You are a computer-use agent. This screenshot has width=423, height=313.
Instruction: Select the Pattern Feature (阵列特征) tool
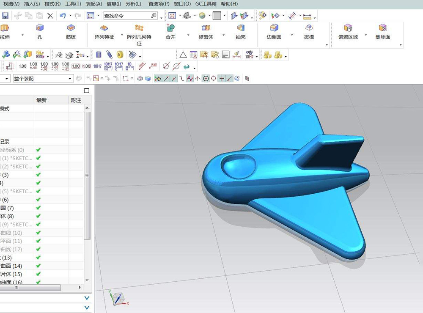click(104, 32)
